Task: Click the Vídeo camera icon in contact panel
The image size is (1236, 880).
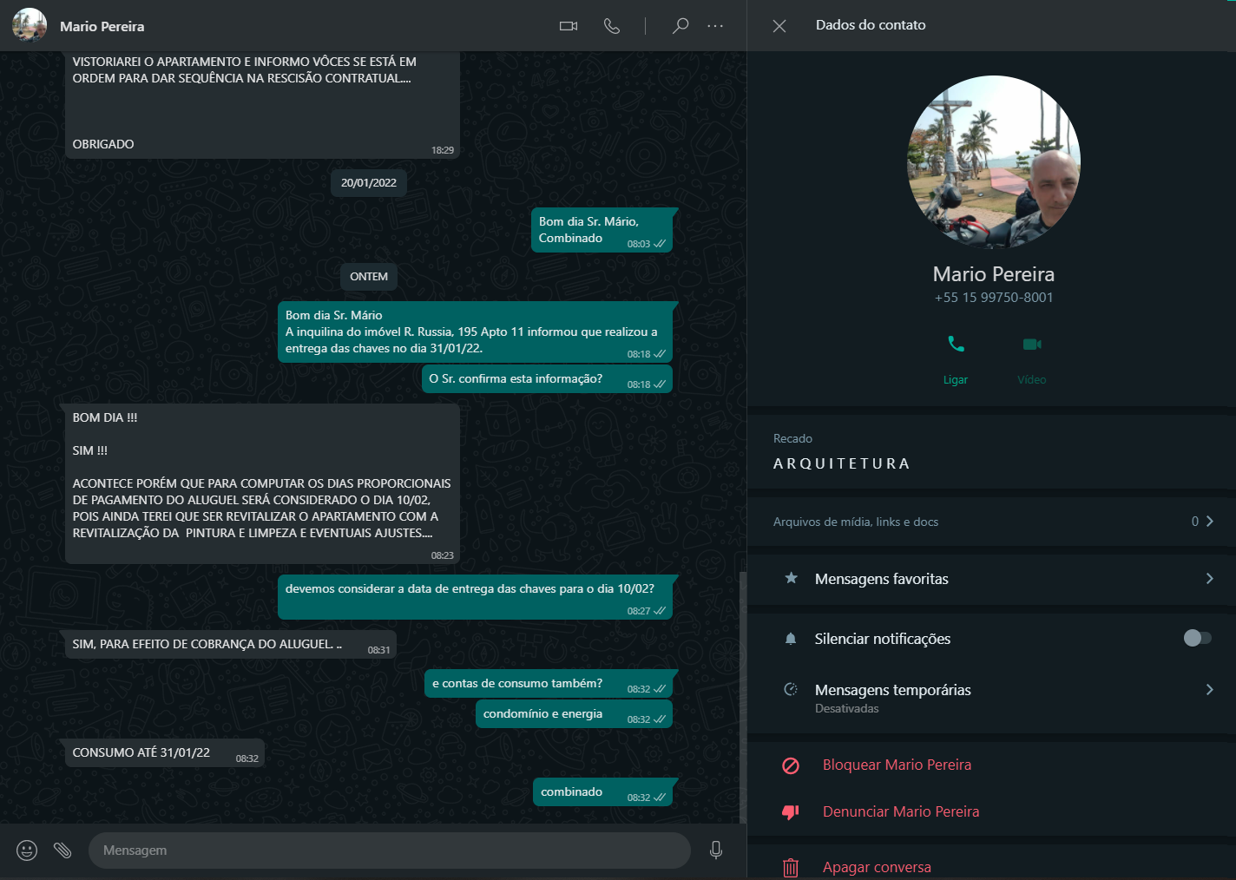Action: pyautogui.click(x=1031, y=345)
